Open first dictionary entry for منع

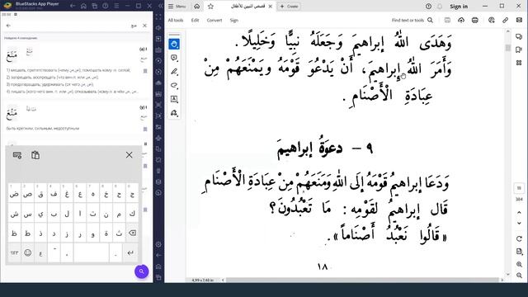click(77, 70)
